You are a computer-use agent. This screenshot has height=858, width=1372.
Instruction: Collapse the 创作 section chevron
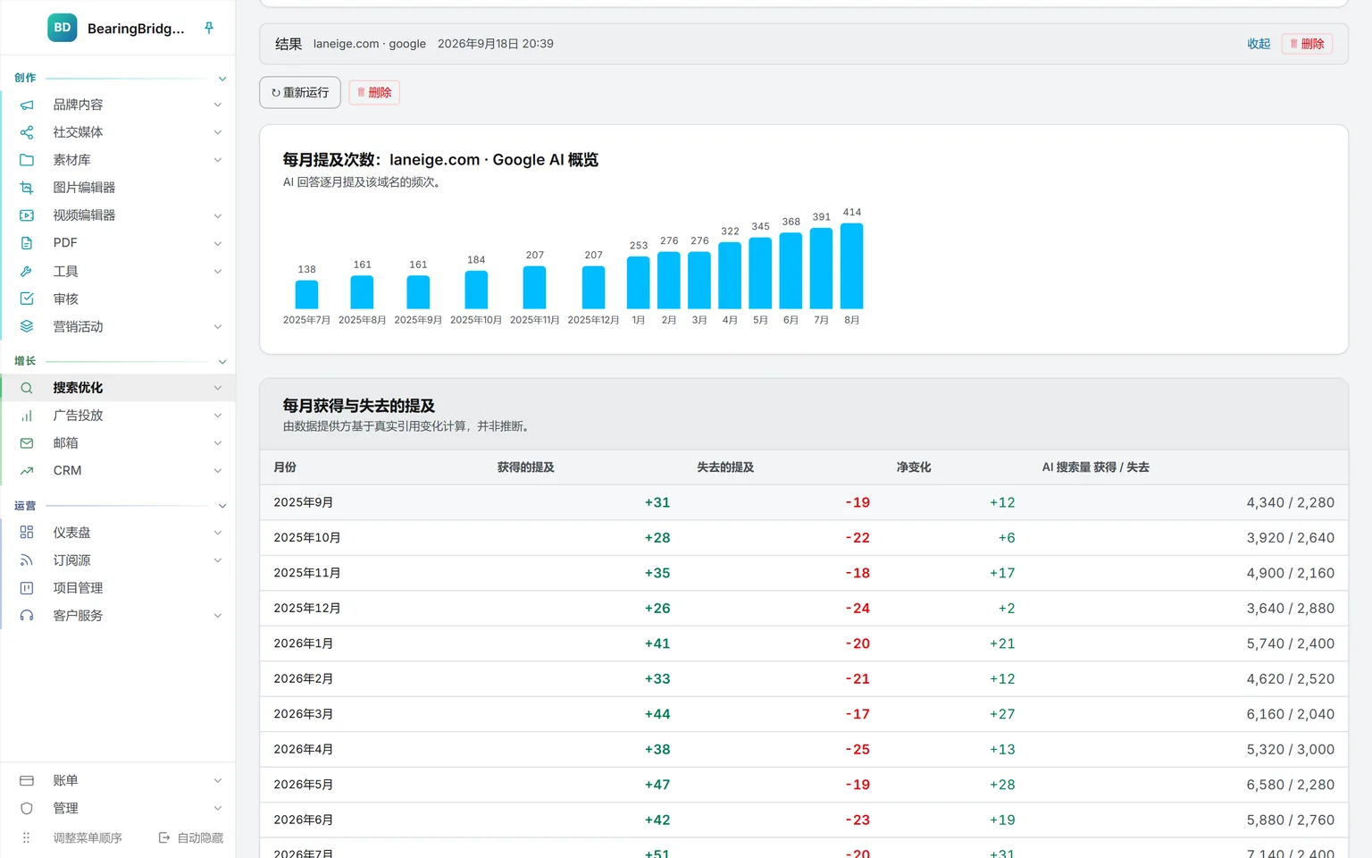(222, 79)
